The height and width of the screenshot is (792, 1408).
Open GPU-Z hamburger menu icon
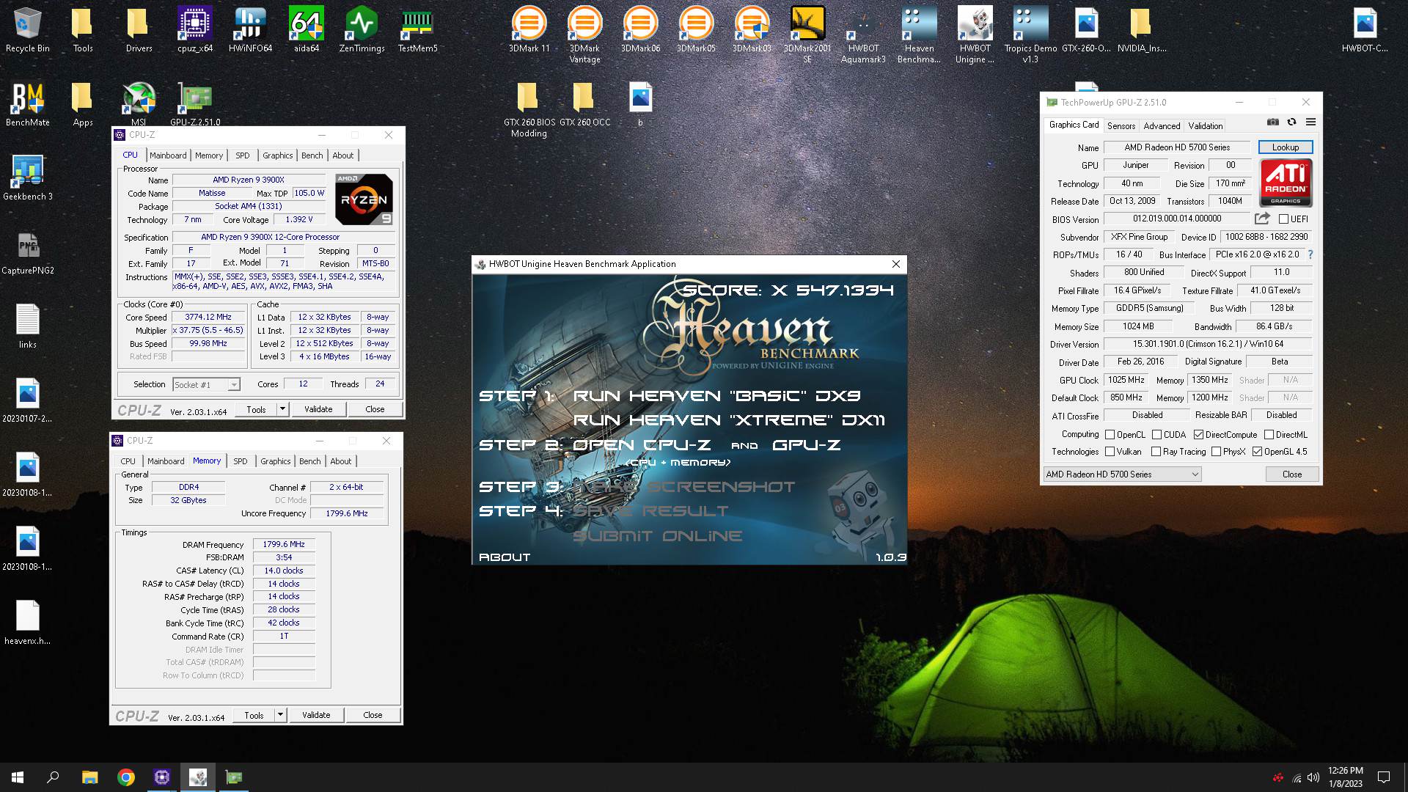[1310, 122]
